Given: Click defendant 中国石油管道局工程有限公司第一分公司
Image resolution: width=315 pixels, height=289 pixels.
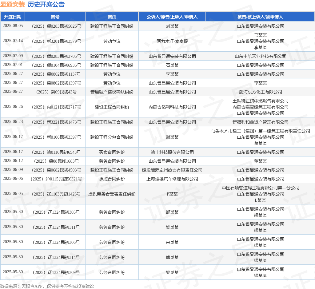Looking at the screenshot, I should [x=260, y=188].
